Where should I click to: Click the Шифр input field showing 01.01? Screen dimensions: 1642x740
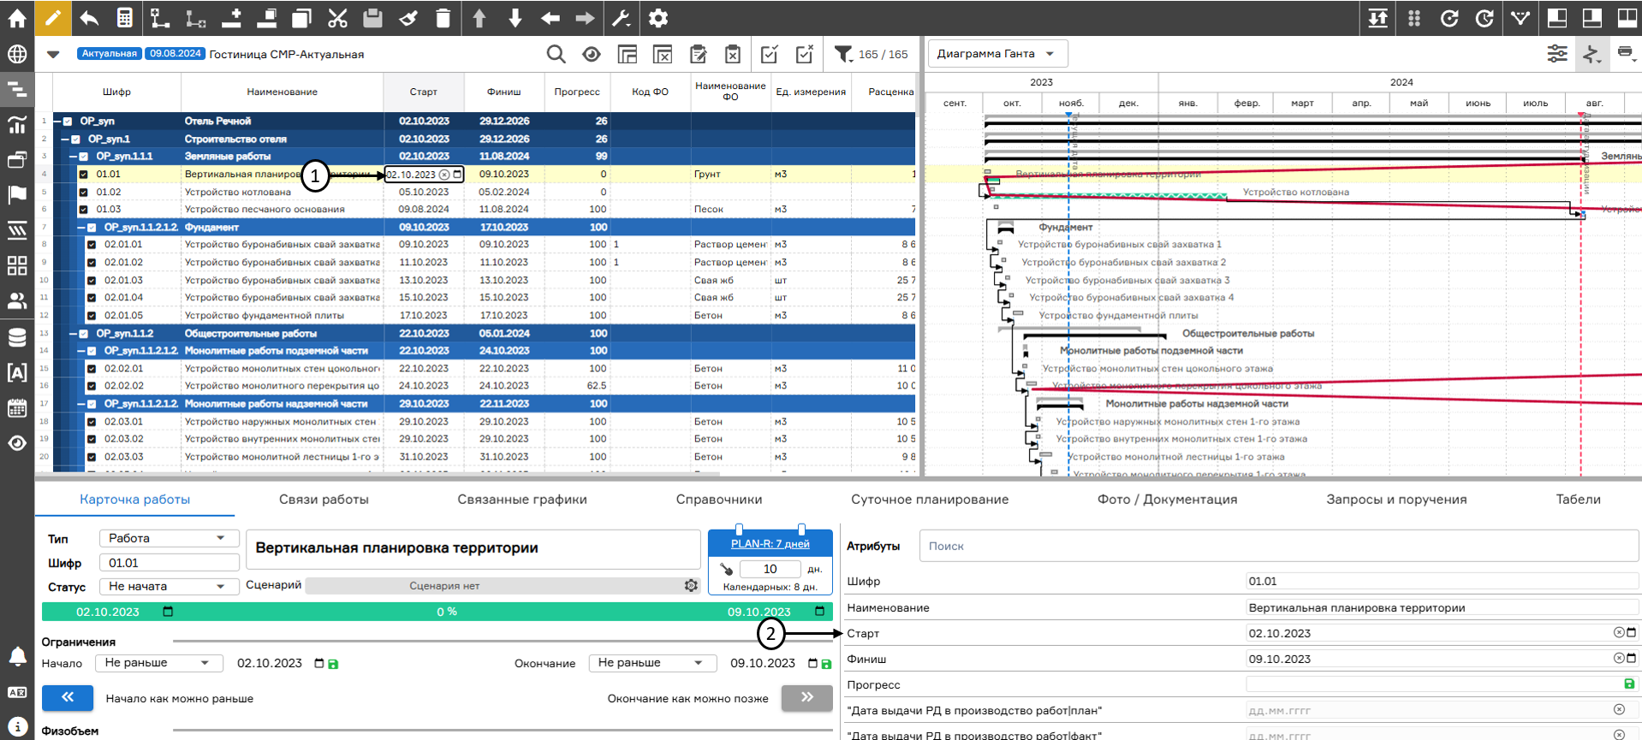(169, 563)
